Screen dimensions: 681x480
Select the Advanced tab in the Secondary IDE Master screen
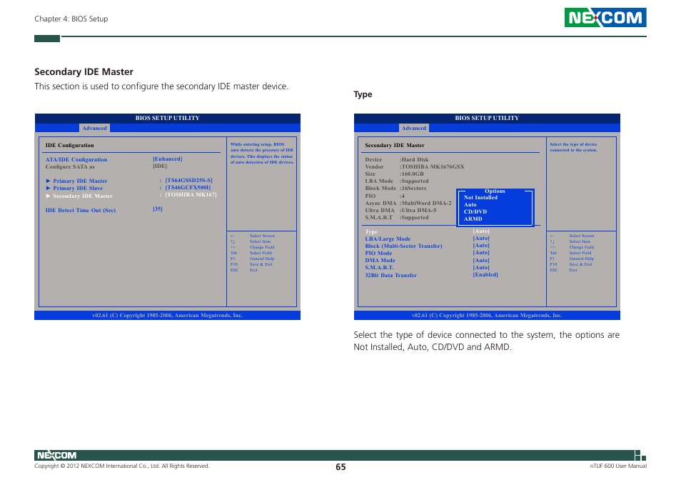[x=413, y=128]
